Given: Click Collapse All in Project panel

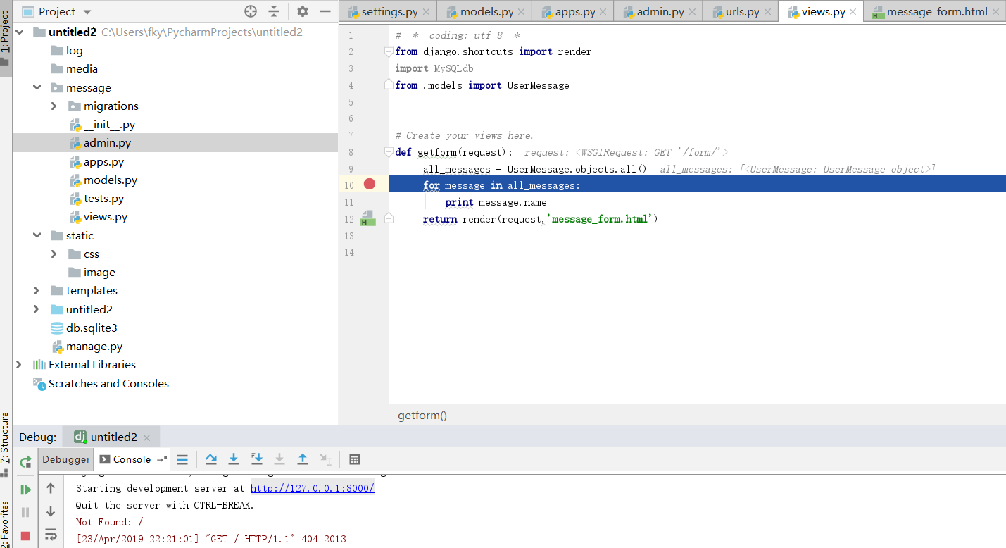Looking at the screenshot, I should (274, 11).
